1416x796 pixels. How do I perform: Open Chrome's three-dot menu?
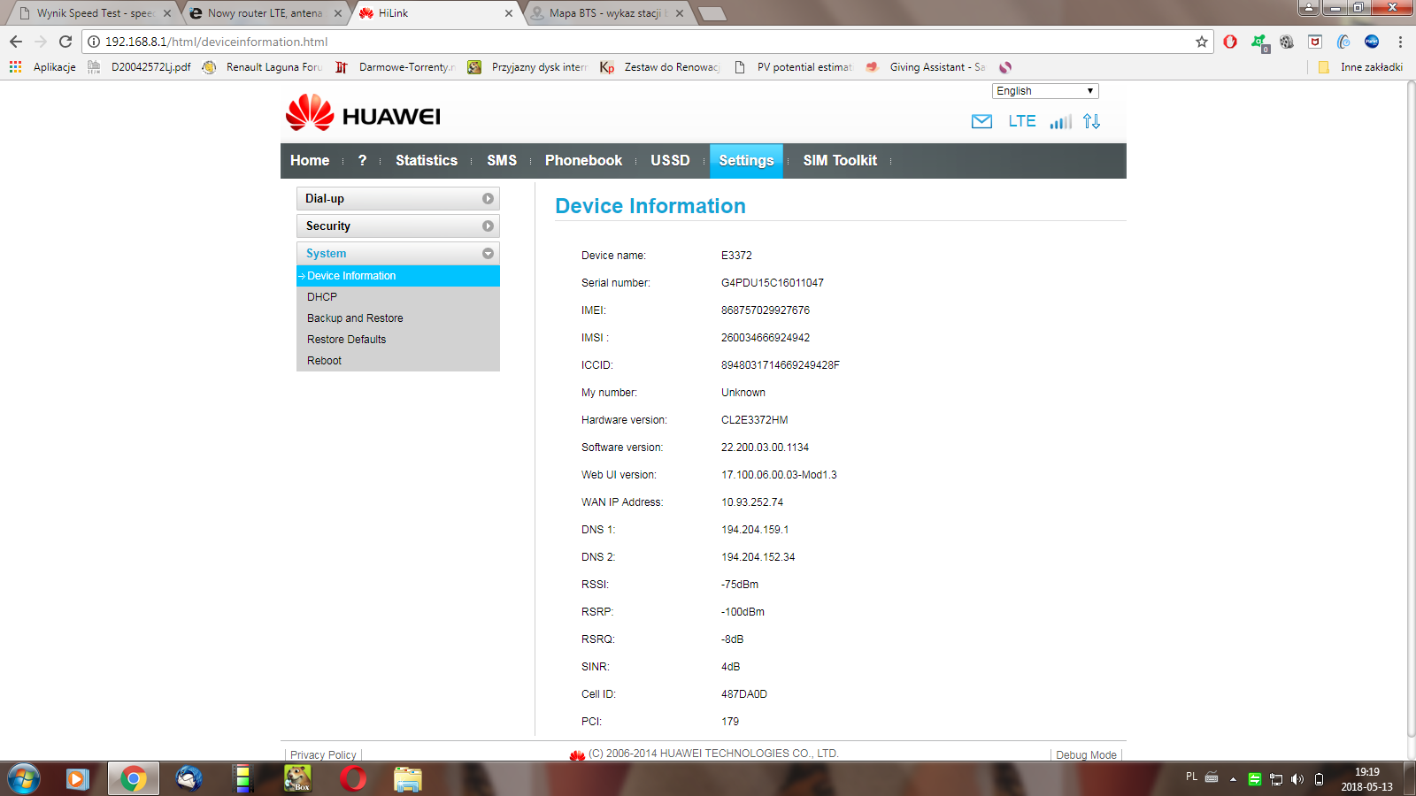(x=1400, y=42)
